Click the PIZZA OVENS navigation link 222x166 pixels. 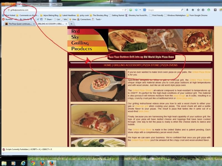169,65
